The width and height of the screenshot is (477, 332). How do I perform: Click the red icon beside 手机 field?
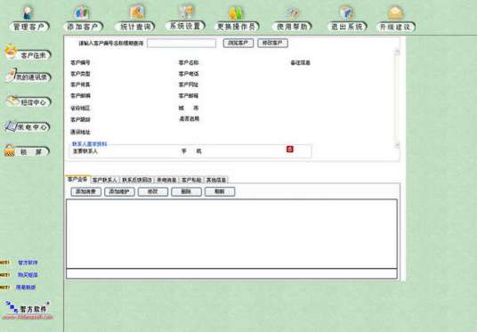pos(290,150)
